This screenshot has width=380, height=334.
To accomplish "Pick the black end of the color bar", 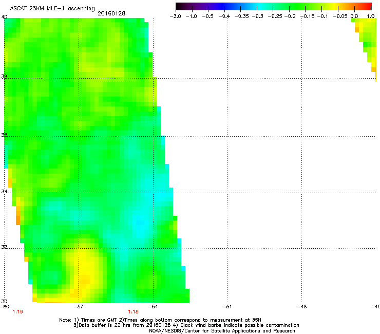I will [178, 6].
